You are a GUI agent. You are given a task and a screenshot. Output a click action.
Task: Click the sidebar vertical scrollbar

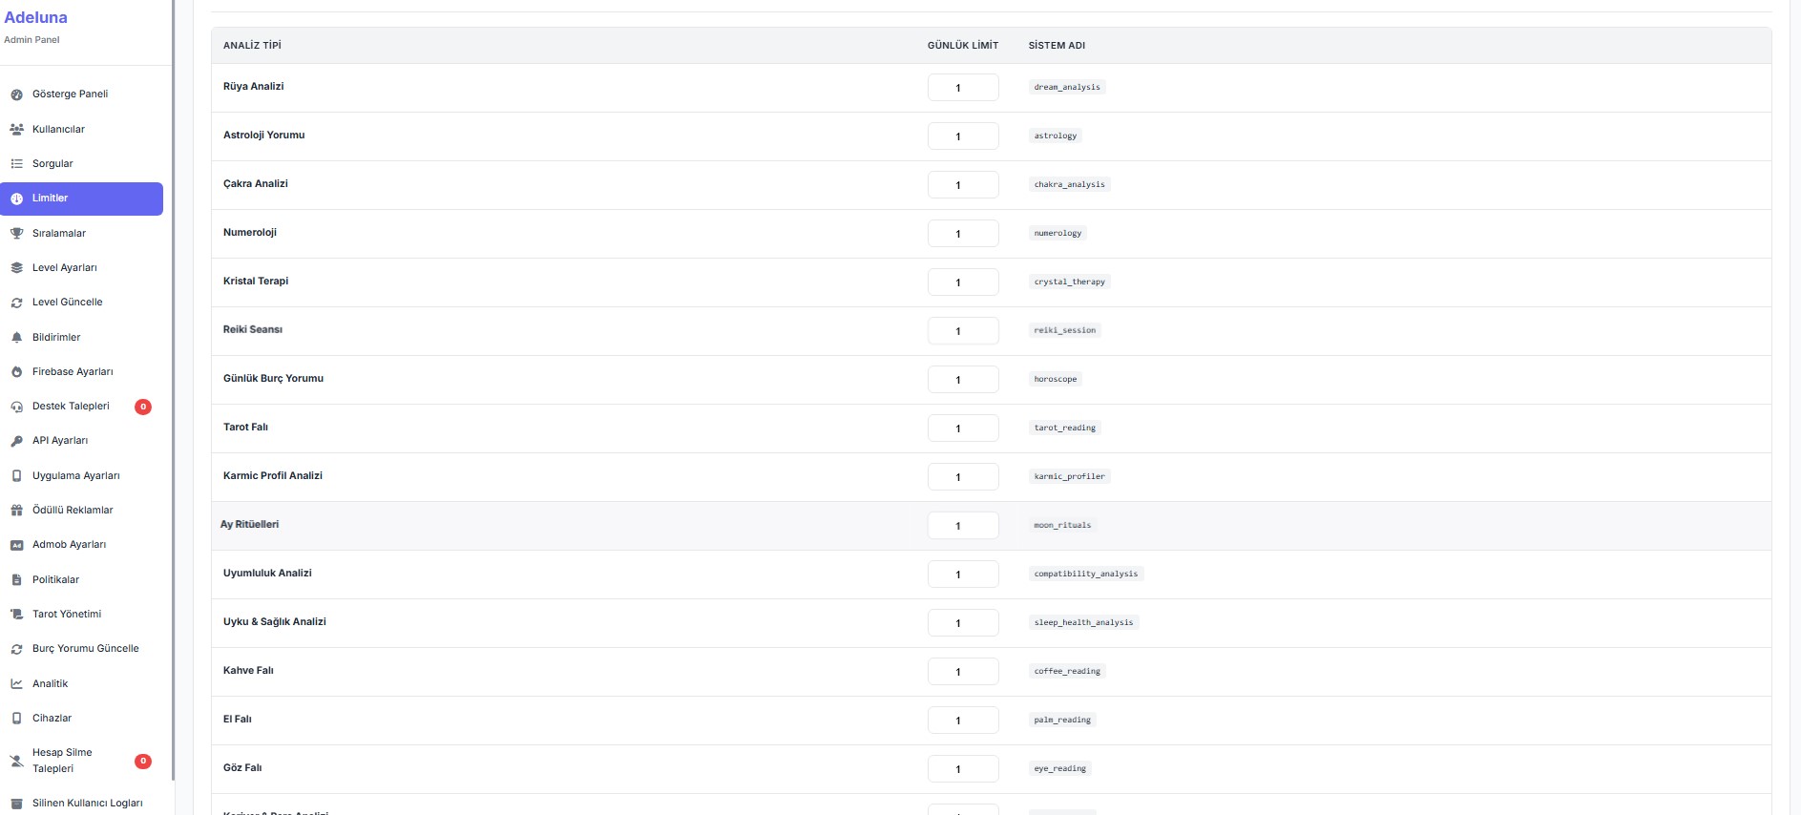click(x=173, y=382)
